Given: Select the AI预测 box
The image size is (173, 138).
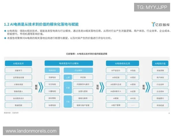Looking at the screenshot, I should pyautogui.click(x=133, y=77).
